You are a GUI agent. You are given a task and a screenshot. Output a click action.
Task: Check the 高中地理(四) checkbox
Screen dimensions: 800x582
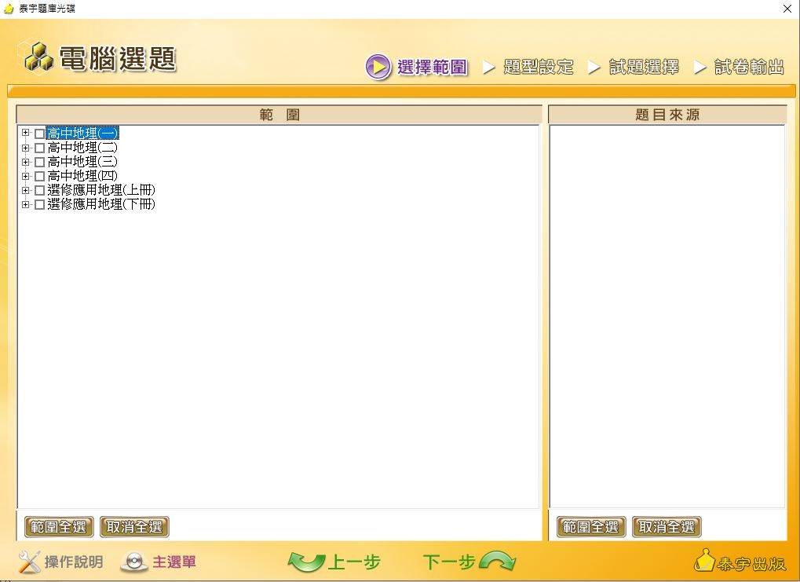(39, 177)
